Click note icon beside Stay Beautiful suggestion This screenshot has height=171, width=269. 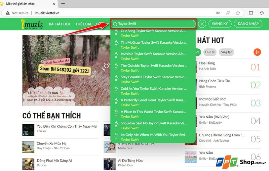click(x=116, y=78)
